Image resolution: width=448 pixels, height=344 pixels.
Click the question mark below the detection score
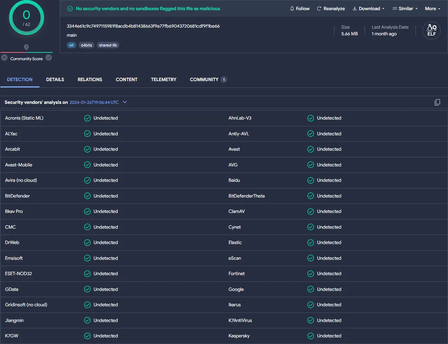pos(26,47)
